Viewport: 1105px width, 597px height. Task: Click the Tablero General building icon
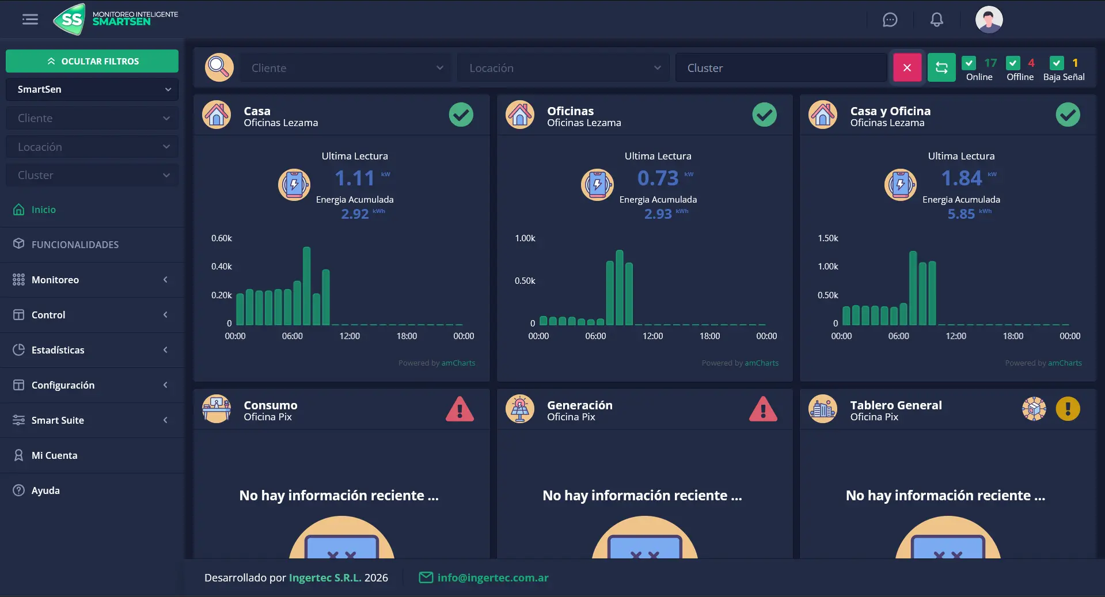(823, 409)
